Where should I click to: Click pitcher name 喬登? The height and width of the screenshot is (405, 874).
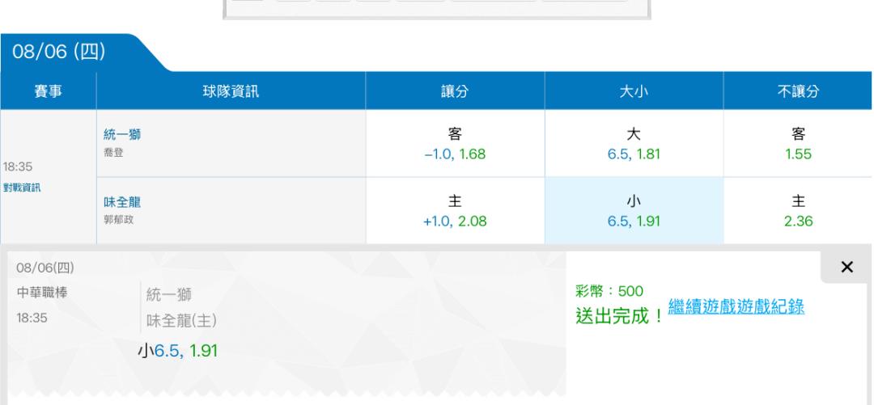(114, 152)
